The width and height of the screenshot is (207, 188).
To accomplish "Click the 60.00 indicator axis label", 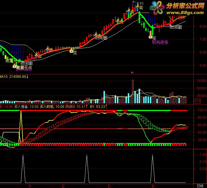I will coord(202,125).
